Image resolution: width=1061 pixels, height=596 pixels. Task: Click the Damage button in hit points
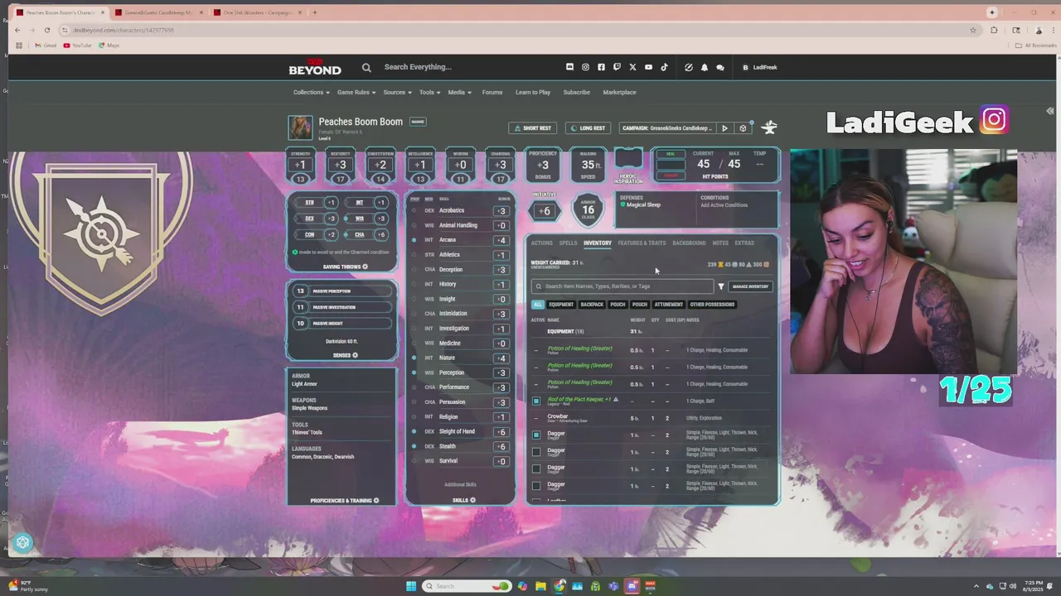671,175
